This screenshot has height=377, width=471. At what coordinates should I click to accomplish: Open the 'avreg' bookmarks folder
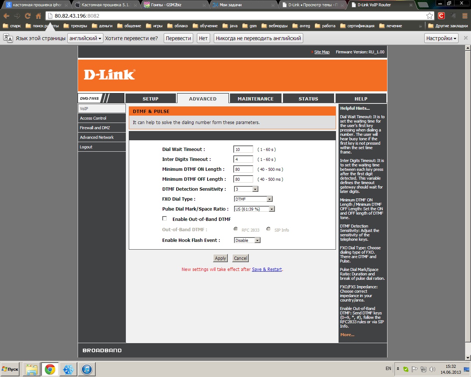coord(301,26)
